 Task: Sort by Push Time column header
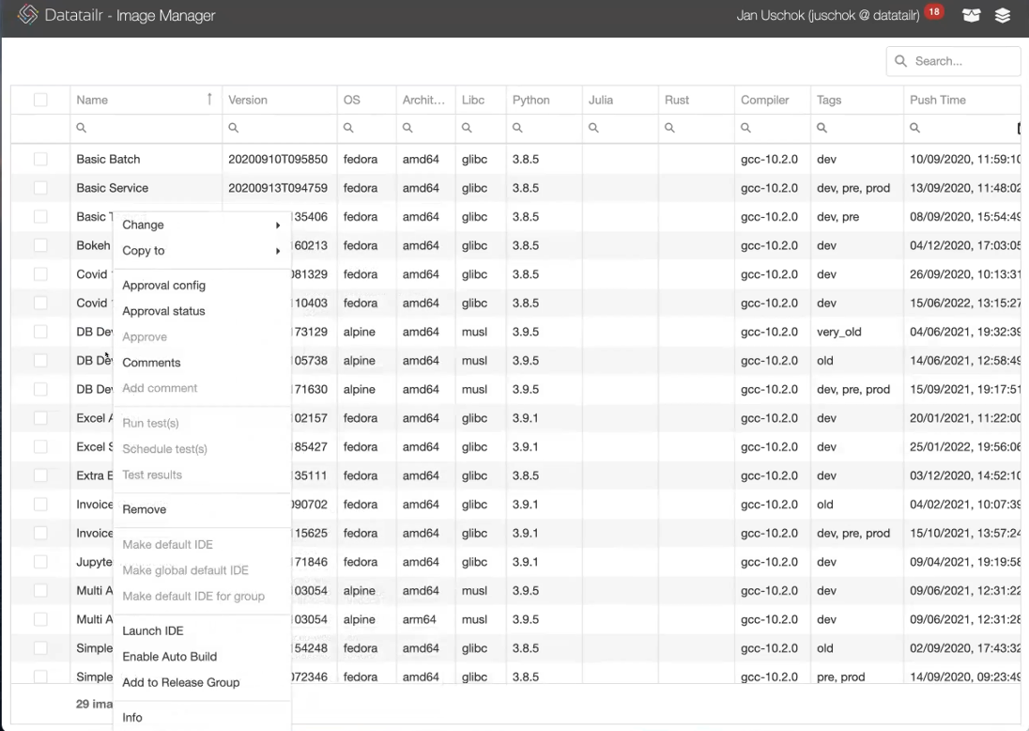coord(962,100)
